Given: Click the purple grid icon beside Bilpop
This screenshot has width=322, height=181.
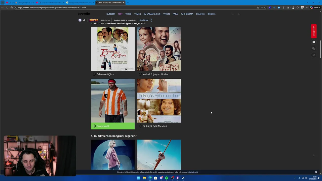Looking at the screenshot, I should [80, 20].
